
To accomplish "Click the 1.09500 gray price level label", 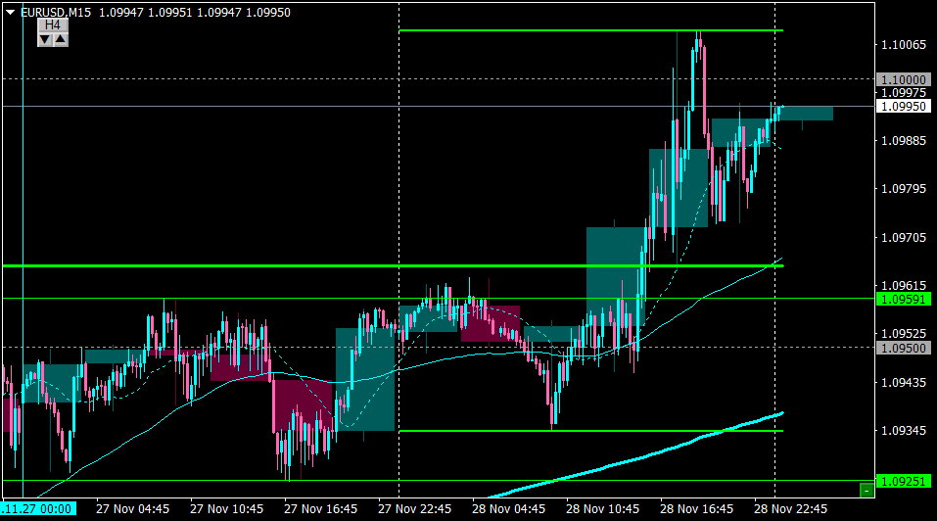I will tap(904, 348).
